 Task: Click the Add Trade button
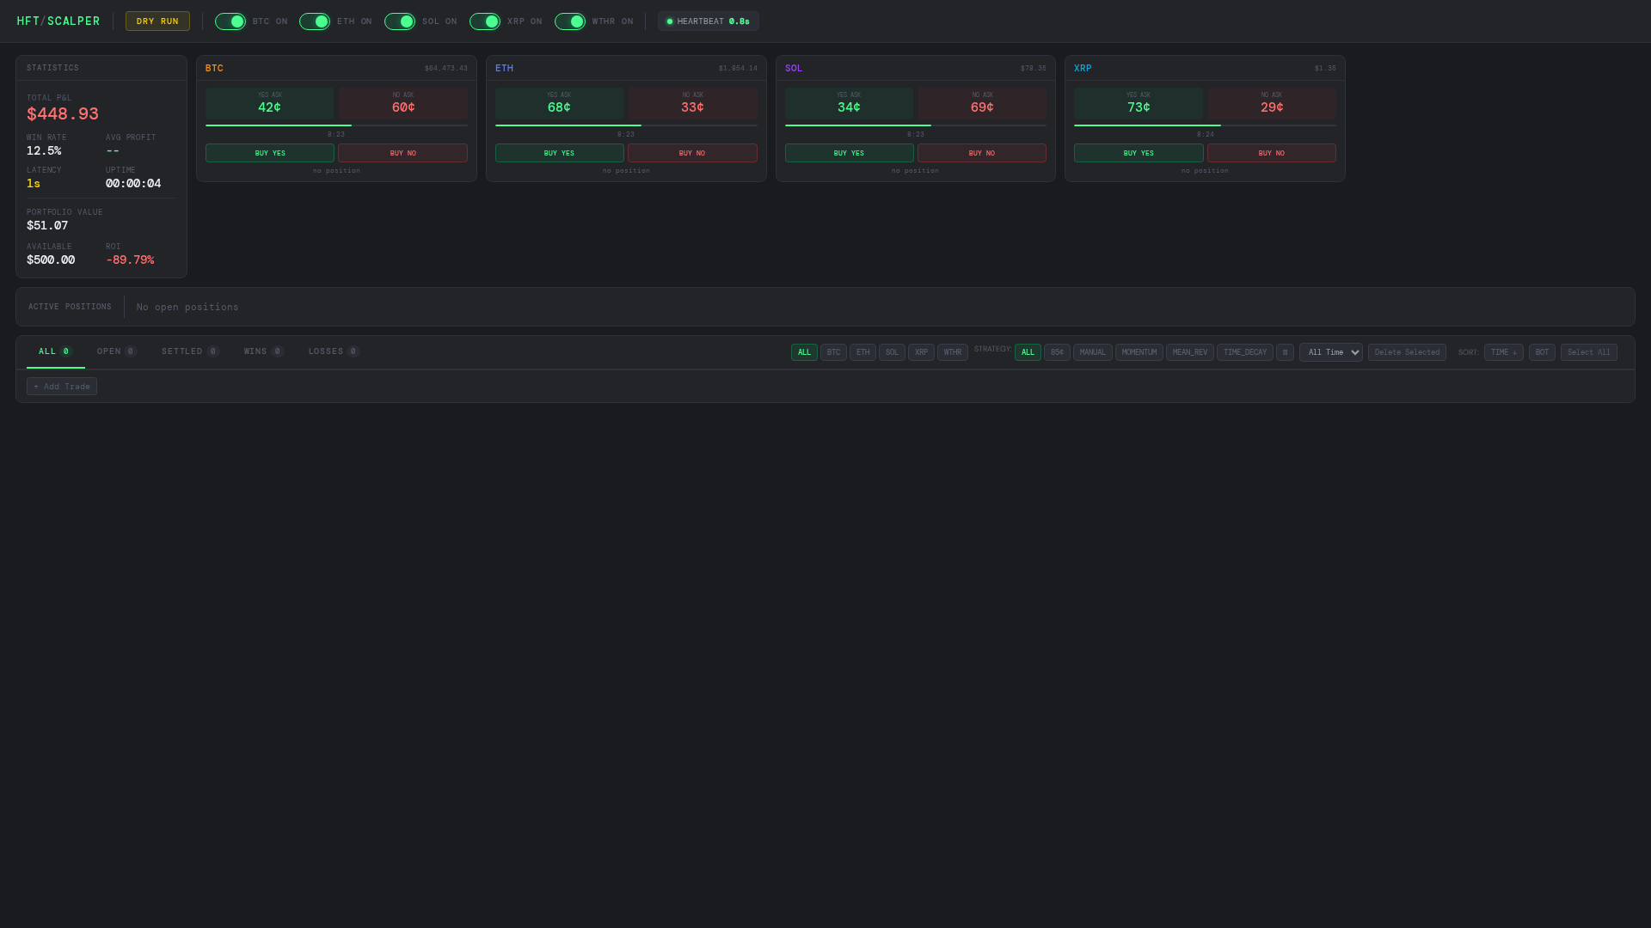61,386
